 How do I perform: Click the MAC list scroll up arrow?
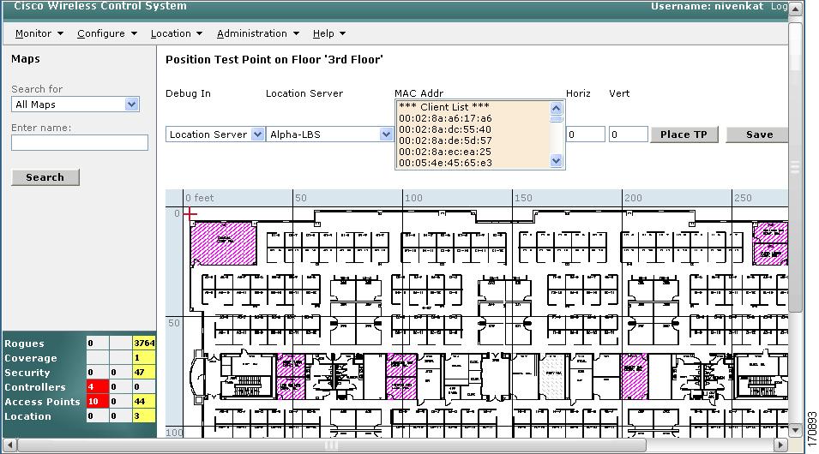pyautogui.click(x=557, y=108)
